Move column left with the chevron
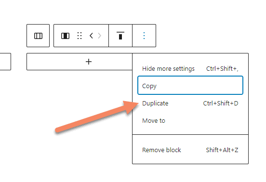Viewport: 266px width, 182px height. [x=91, y=36]
